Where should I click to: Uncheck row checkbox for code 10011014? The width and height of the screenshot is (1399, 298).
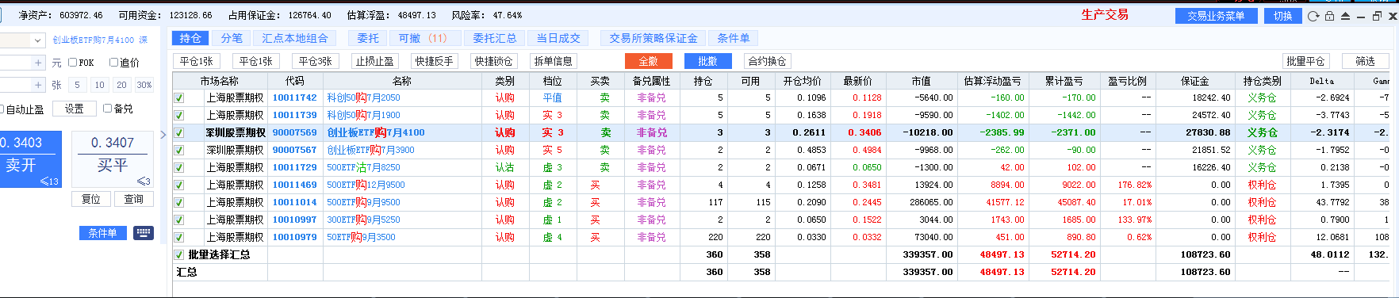coord(179,203)
